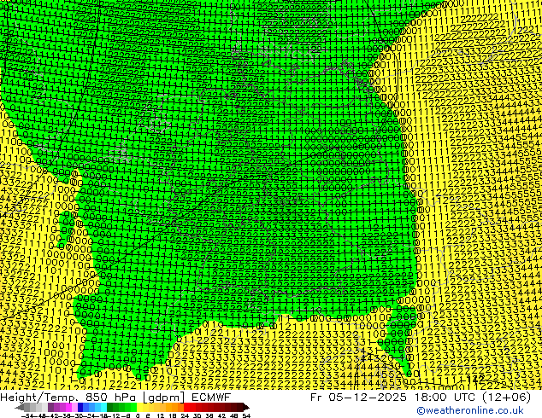
Task: Click the magenta swatch in the color legend
Action: pos(68,408)
